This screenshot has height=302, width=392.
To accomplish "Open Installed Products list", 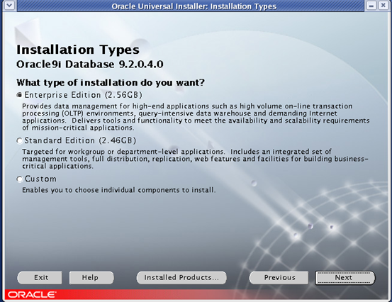I will point(181,278).
